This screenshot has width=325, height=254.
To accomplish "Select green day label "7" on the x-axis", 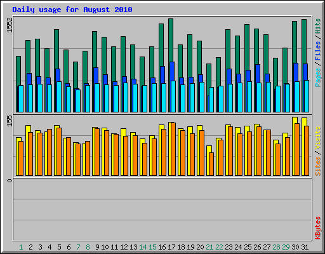I will click(78, 247).
